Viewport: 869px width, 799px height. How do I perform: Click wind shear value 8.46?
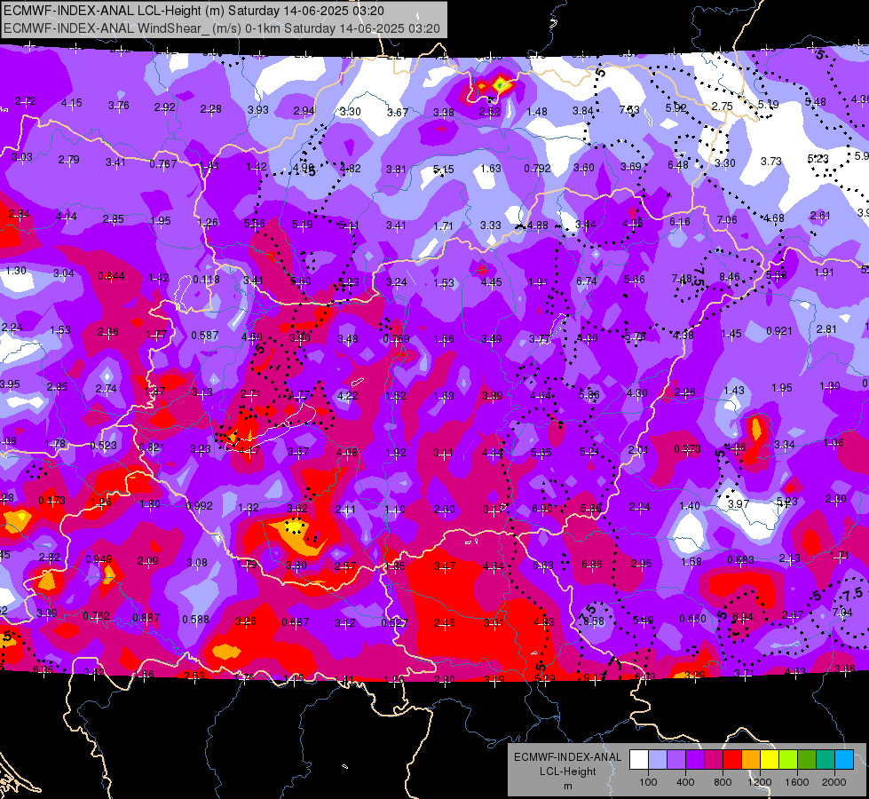pos(730,277)
